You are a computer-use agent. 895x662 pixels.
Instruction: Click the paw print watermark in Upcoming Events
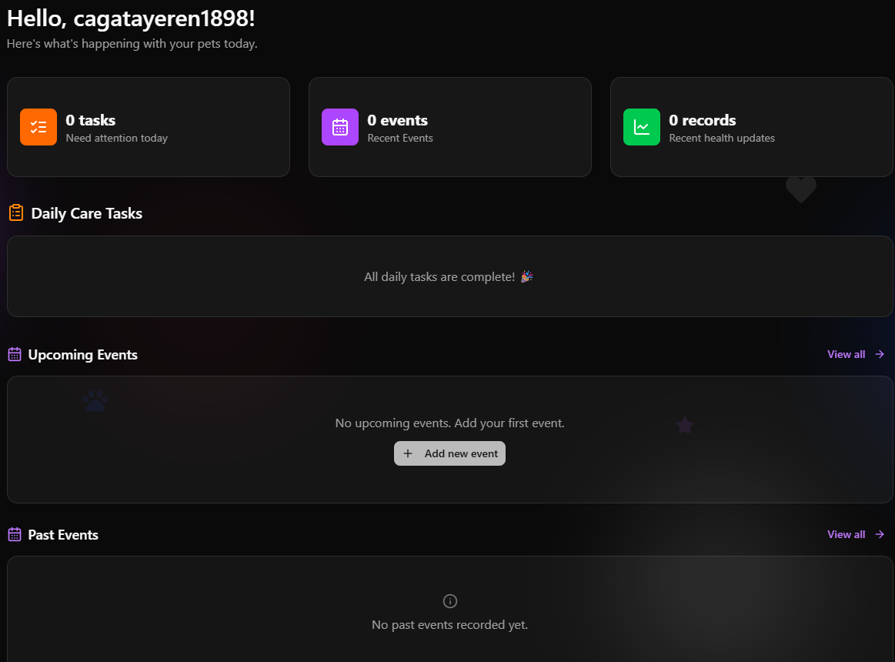(x=95, y=401)
